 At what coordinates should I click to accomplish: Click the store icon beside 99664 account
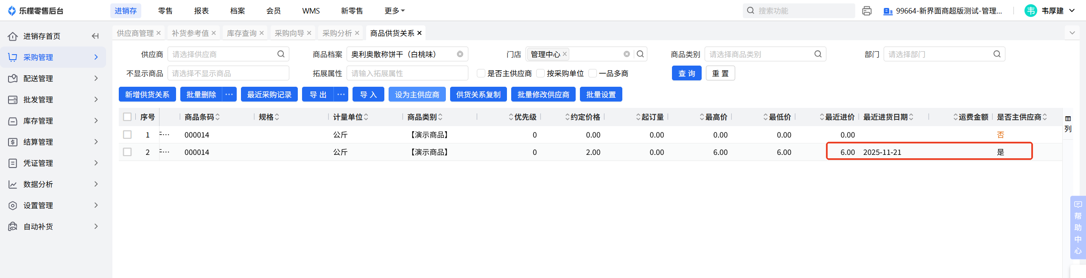click(887, 11)
